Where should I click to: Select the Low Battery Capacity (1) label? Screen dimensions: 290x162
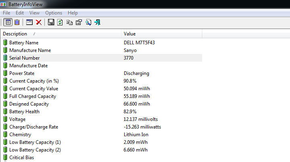tap(35, 142)
